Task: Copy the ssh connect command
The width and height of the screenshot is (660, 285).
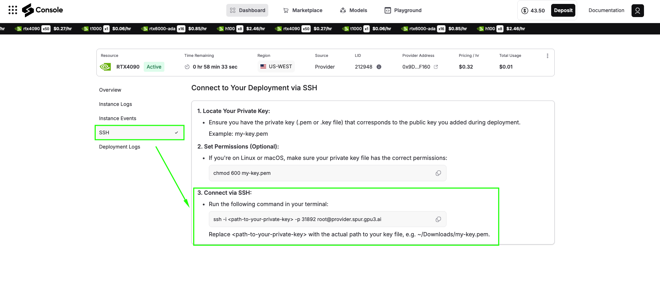Action: point(438,219)
